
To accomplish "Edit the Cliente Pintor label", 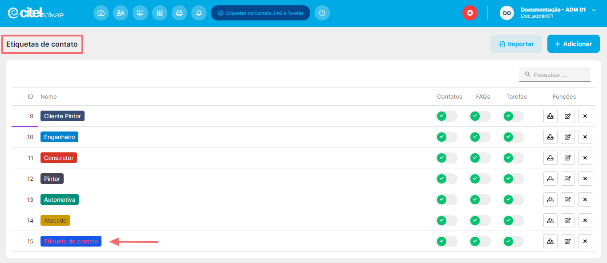I will click(568, 116).
